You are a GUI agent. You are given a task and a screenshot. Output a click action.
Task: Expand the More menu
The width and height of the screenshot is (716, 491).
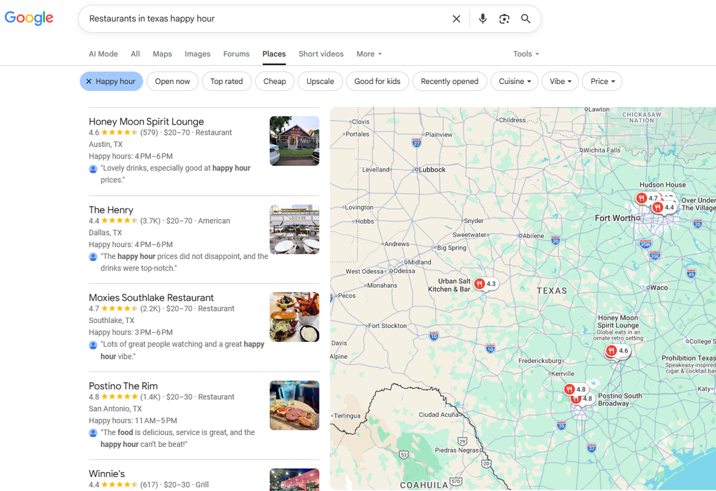369,54
